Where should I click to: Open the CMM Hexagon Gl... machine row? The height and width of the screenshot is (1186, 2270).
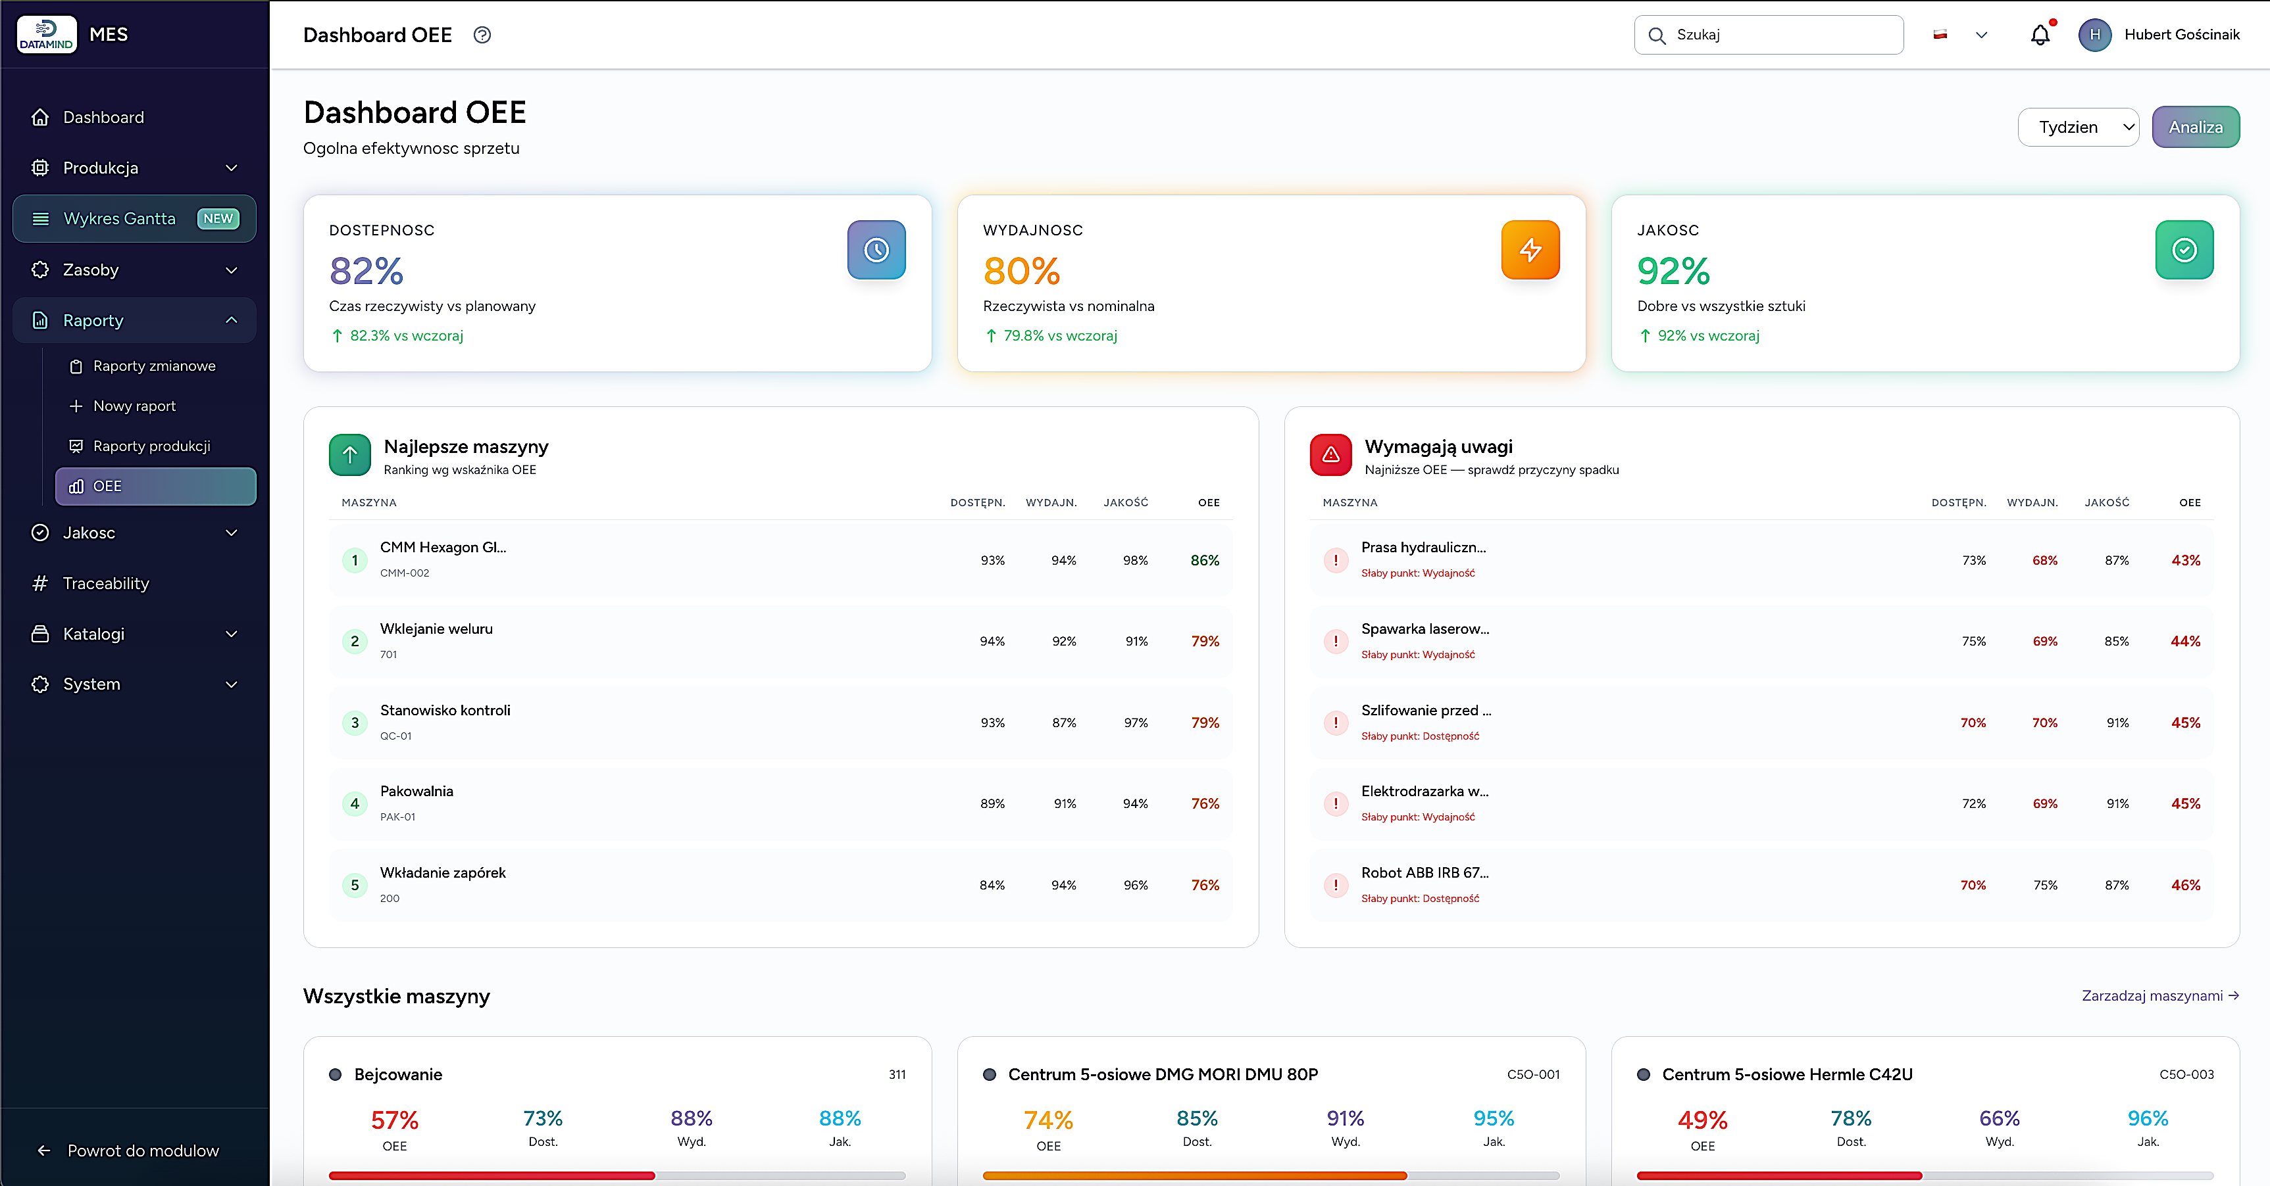pos(780,560)
